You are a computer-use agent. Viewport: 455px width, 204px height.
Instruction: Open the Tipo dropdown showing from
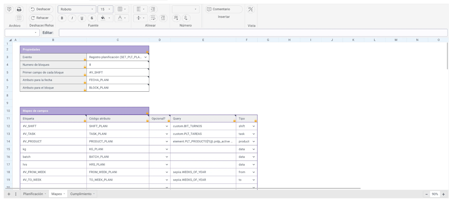tap(253, 172)
